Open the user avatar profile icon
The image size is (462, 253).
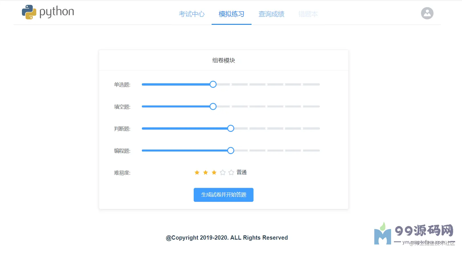[x=427, y=13]
